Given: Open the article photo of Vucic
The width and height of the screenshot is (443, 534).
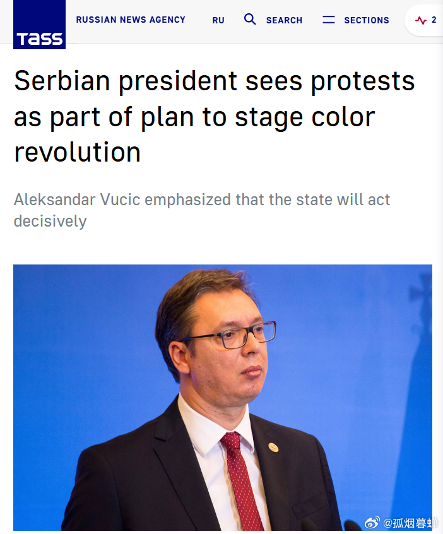Looking at the screenshot, I should coord(223,398).
